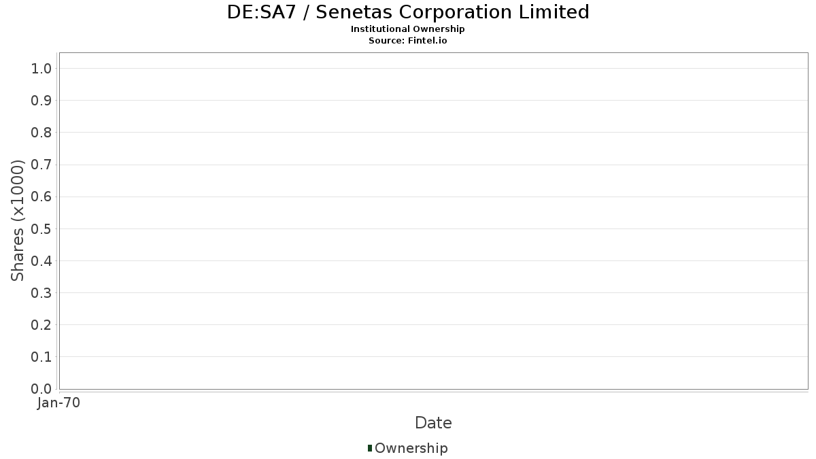This screenshot has height=459, width=816.
Task: Click the chart title Senetas Corporation Limited
Action: [x=408, y=12]
